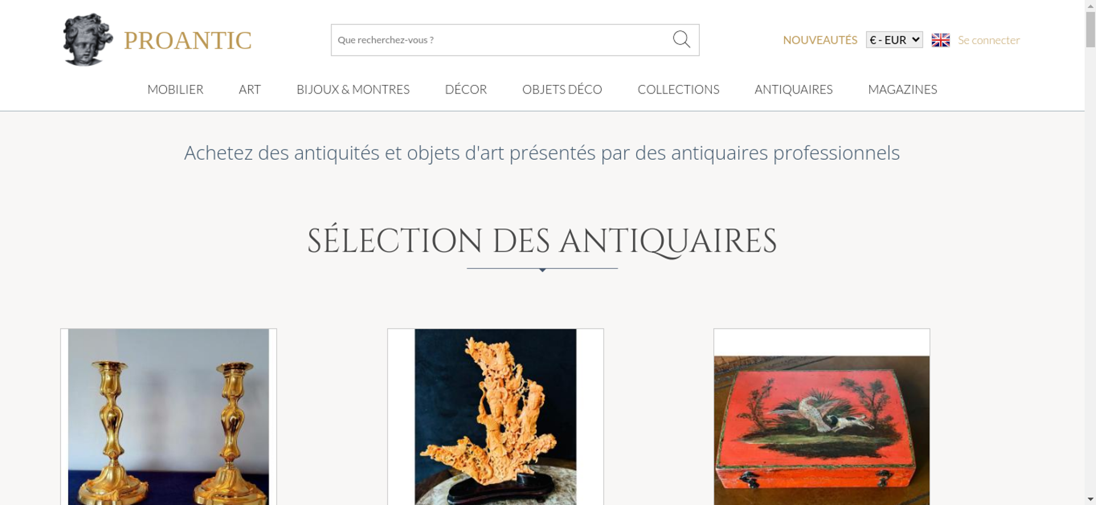Viewport: 1096px width, 505px height.
Task: Open the ART menu
Action: tap(250, 89)
